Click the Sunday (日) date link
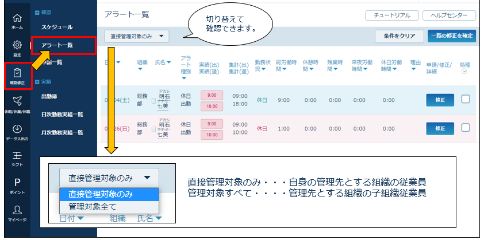The width and height of the screenshot is (484, 240). pos(116,129)
